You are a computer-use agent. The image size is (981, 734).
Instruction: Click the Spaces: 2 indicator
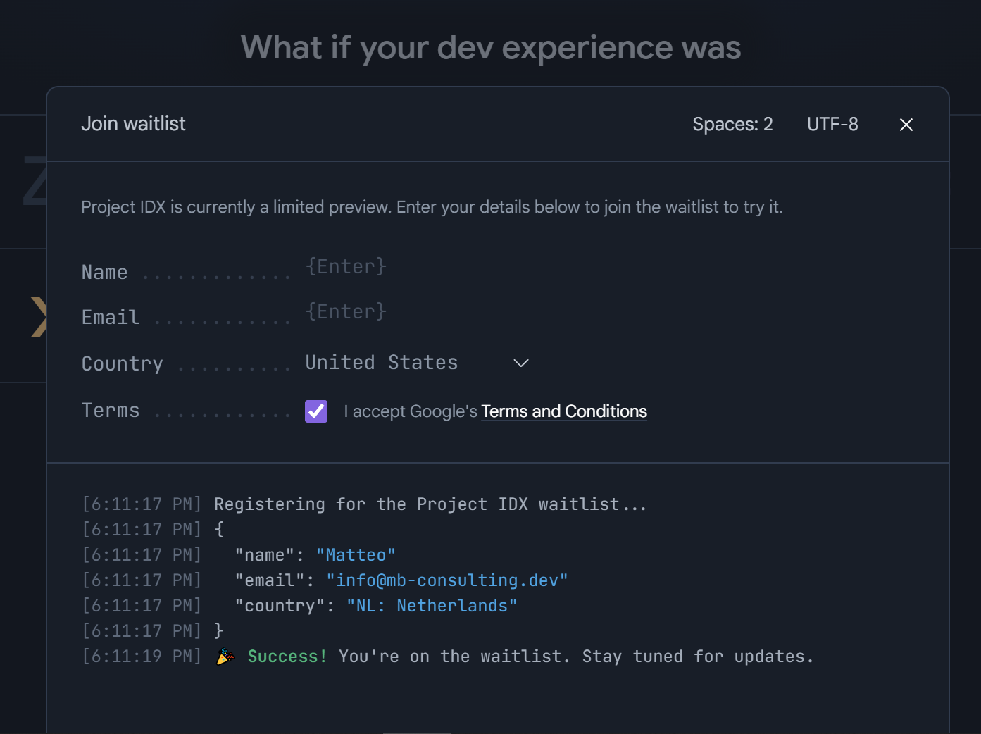pos(732,125)
